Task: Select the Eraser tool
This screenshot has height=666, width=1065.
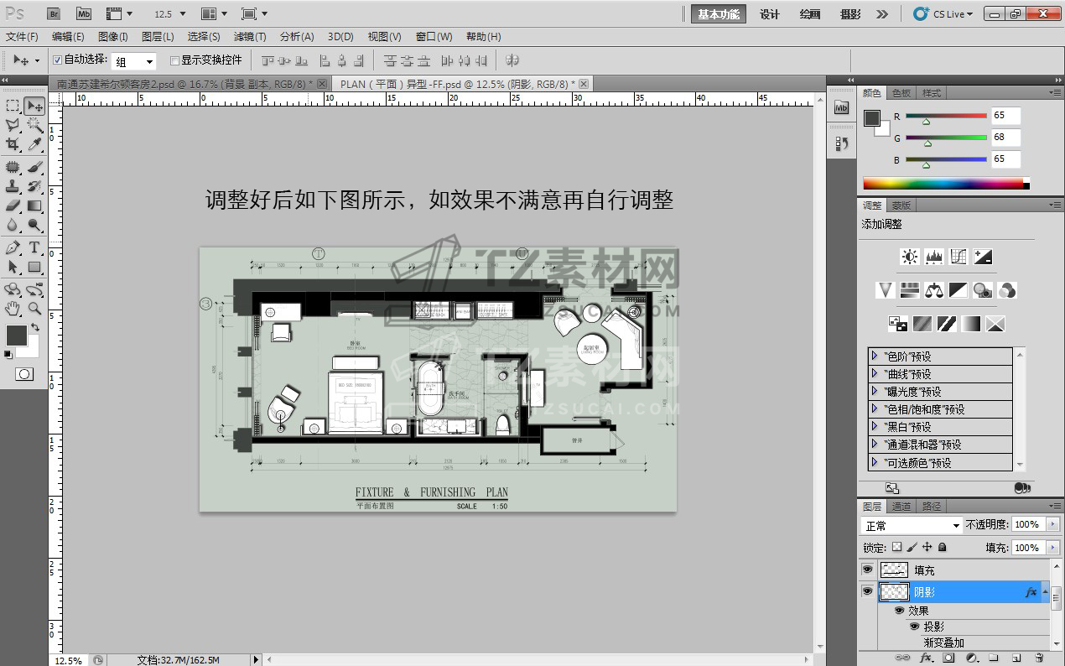Action: coord(13,206)
